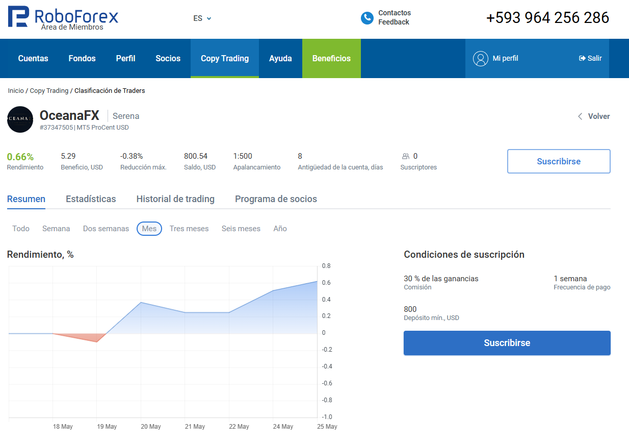The width and height of the screenshot is (629, 442).
Task: Click the Salir logout arrow icon
Action: click(582, 59)
